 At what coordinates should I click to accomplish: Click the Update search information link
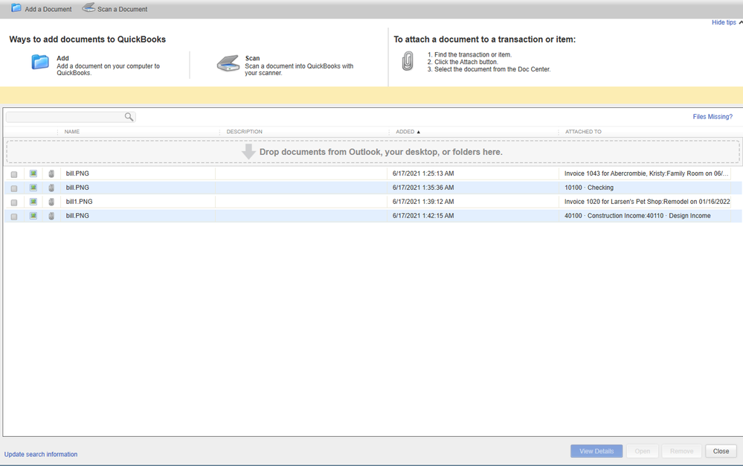(x=41, y=454)
